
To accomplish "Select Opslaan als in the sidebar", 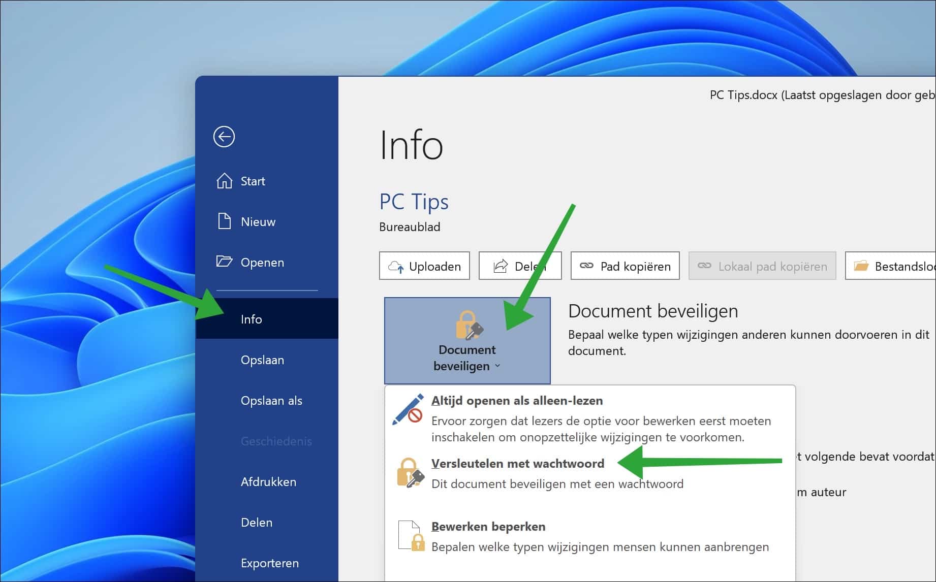I will [272, 400].
